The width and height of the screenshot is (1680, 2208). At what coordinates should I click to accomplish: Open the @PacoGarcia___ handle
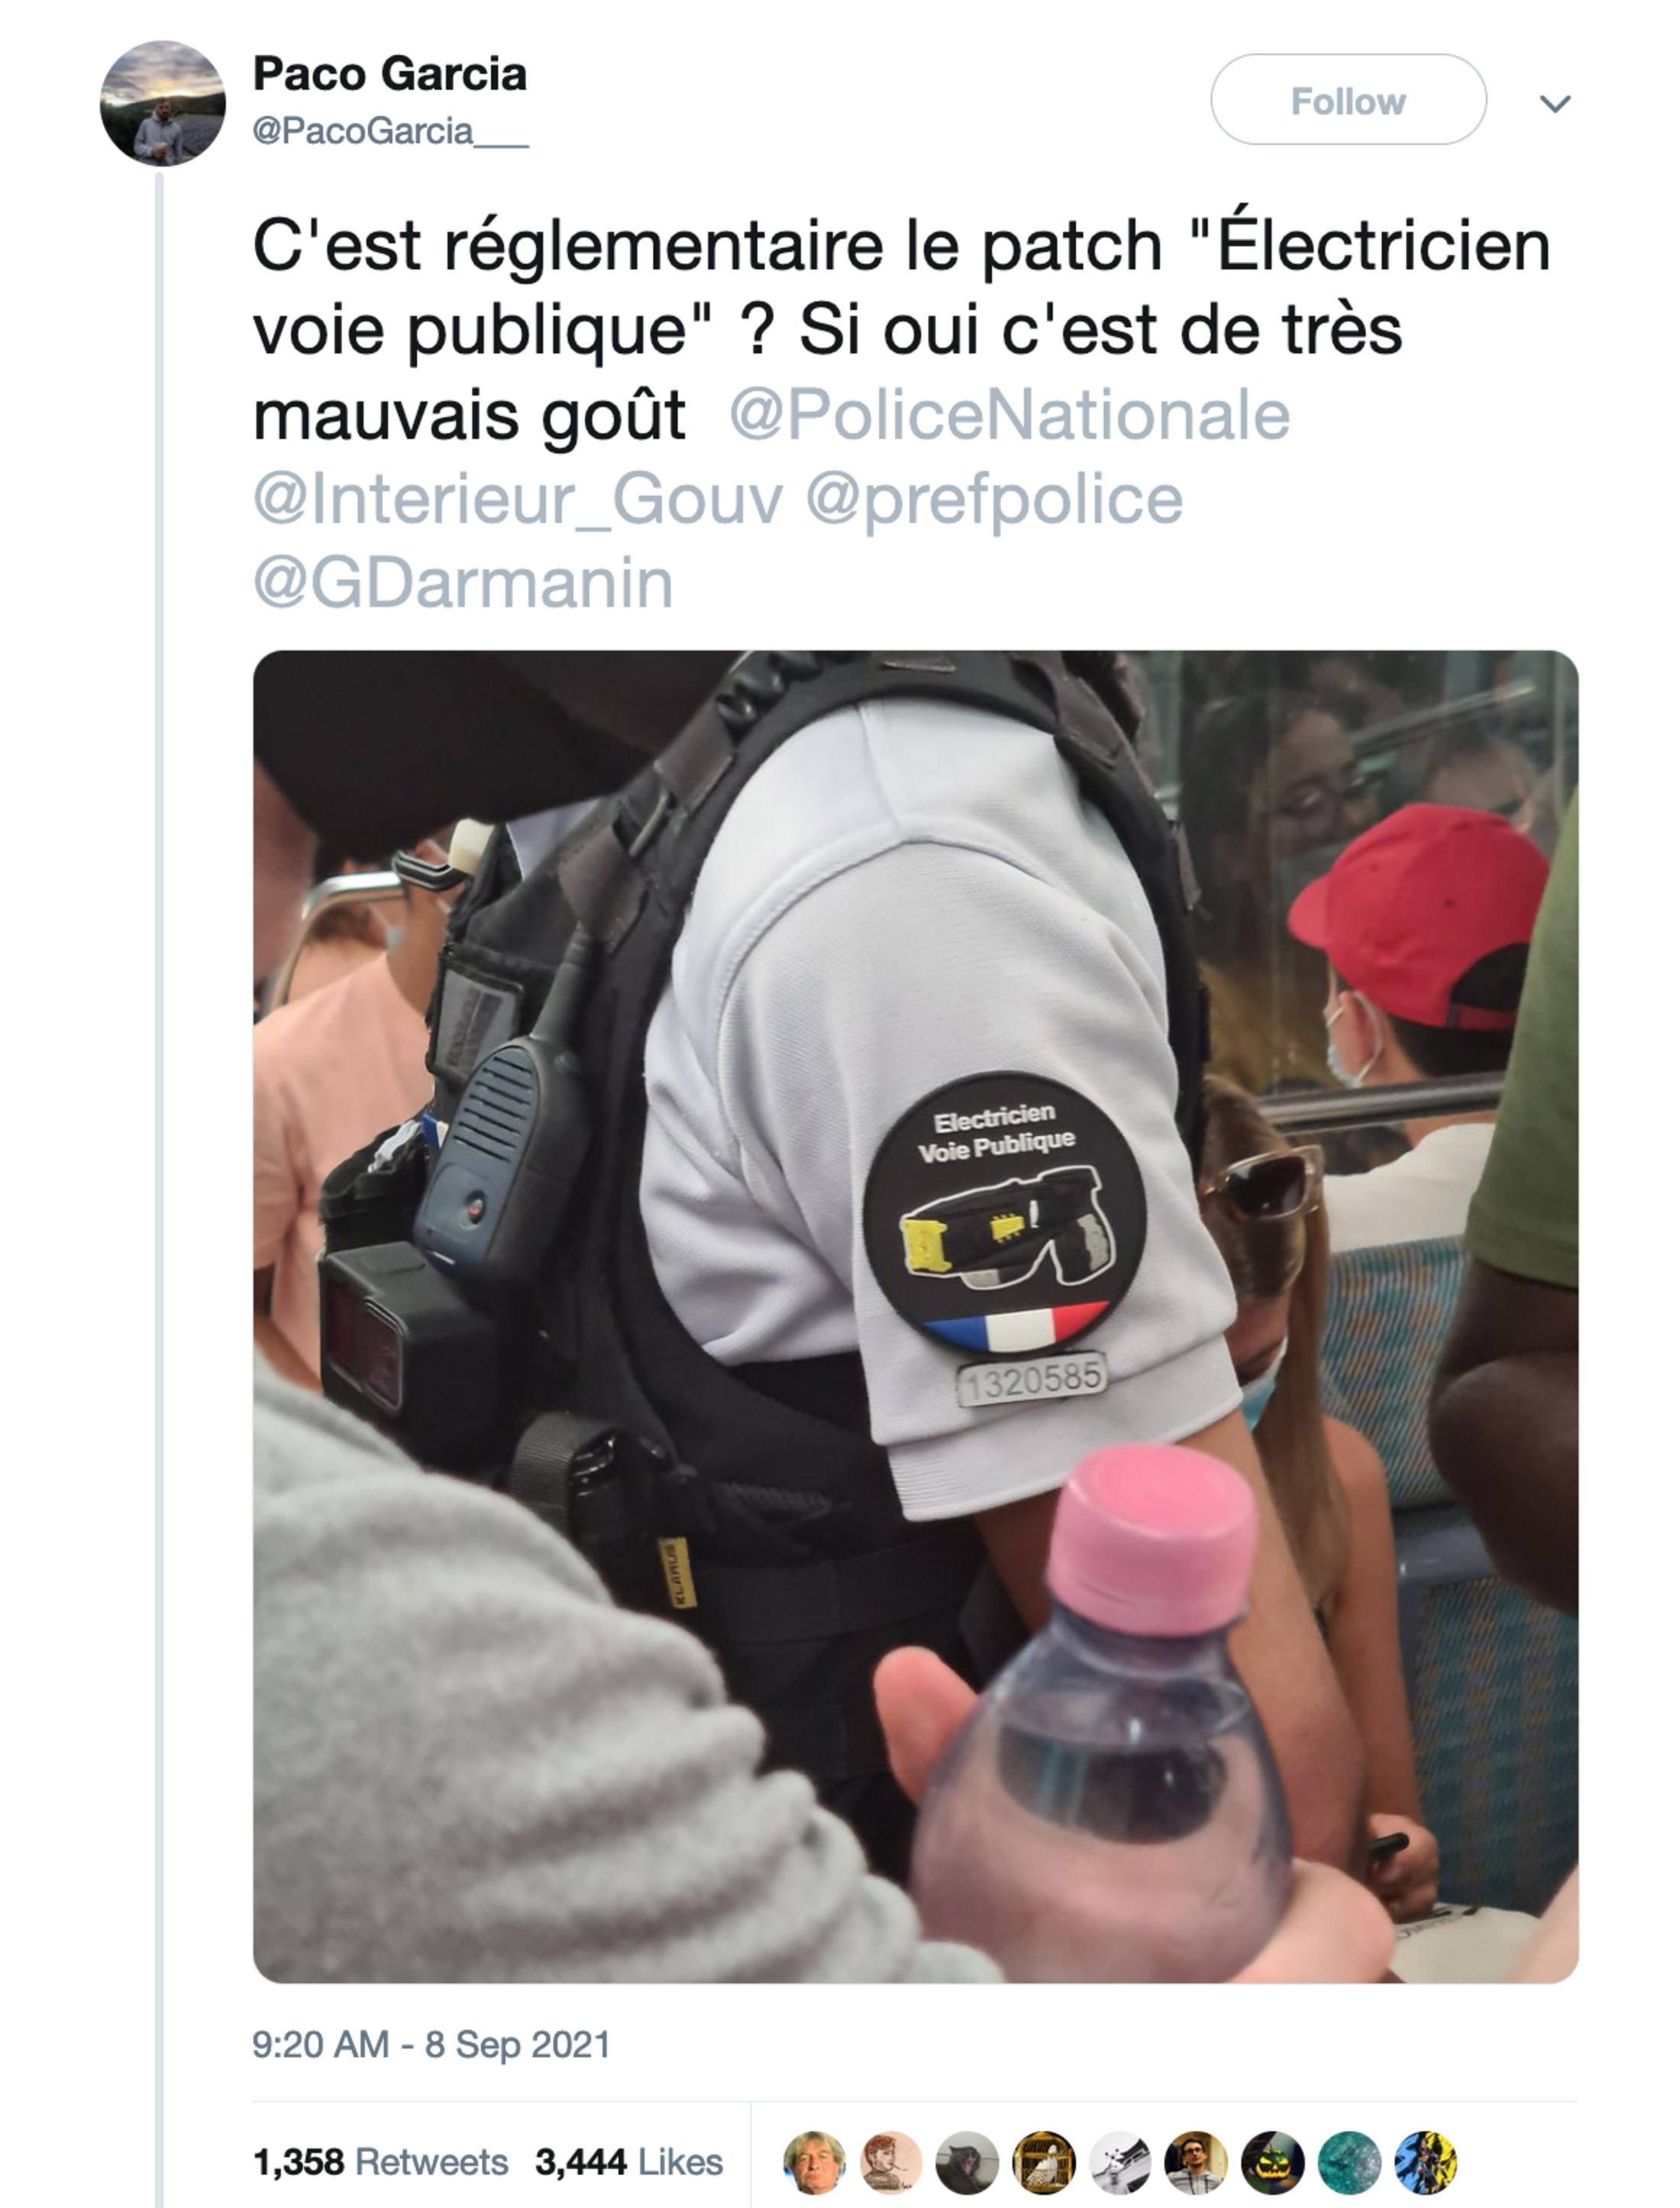pos(390,130)
